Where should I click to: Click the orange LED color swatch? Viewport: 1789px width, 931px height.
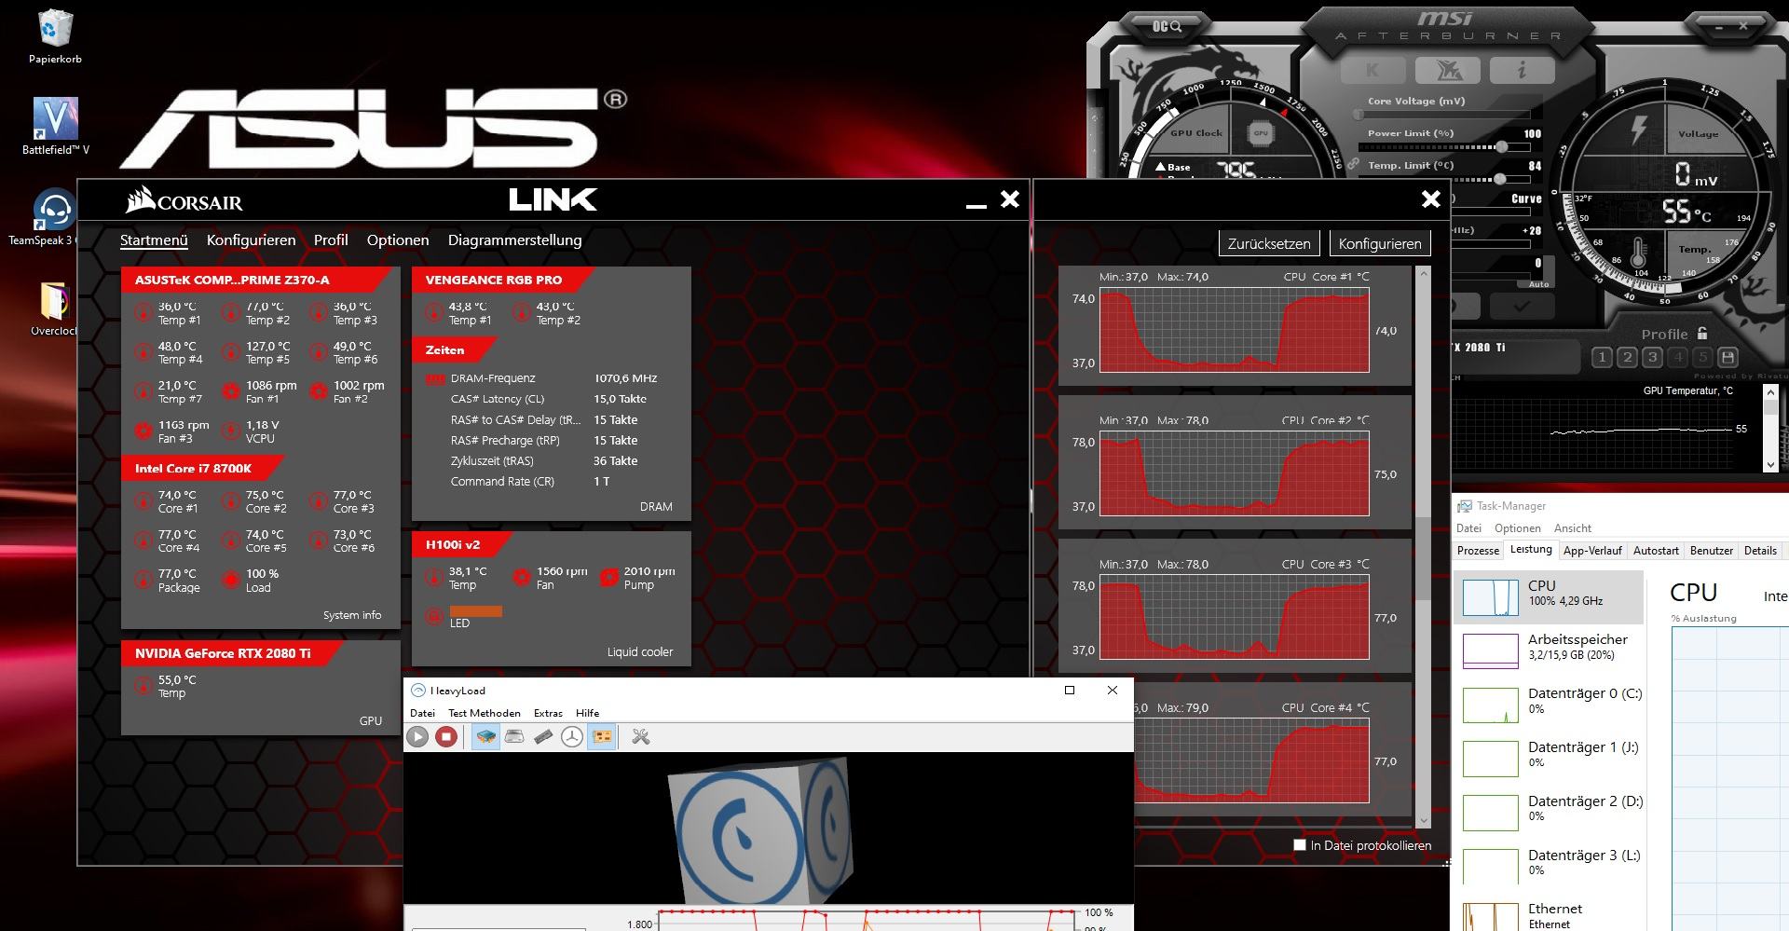coord(476,611)
